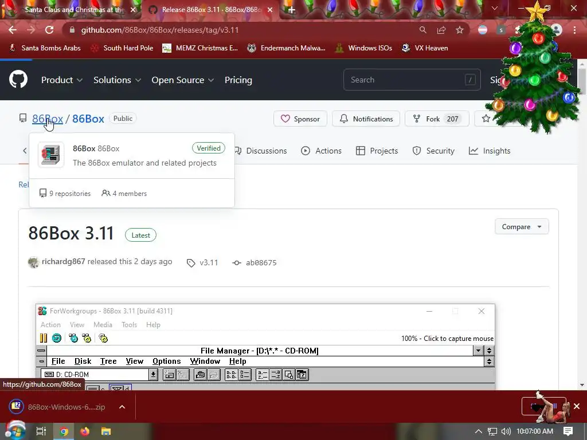
Task: Open the share page icon in address bar
Action: (441, 30)
